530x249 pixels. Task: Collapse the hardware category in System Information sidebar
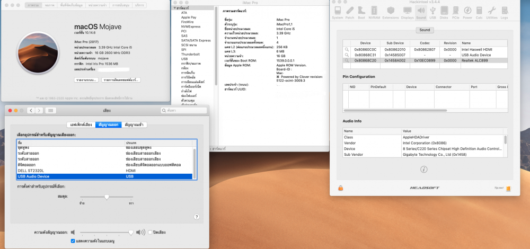click(x=175, y=8)
